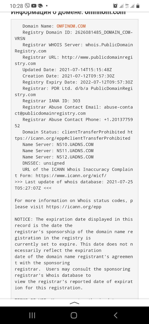
Task: Tap the back navigation arrow
Action: pyautogui.click(x=116, y=315)
